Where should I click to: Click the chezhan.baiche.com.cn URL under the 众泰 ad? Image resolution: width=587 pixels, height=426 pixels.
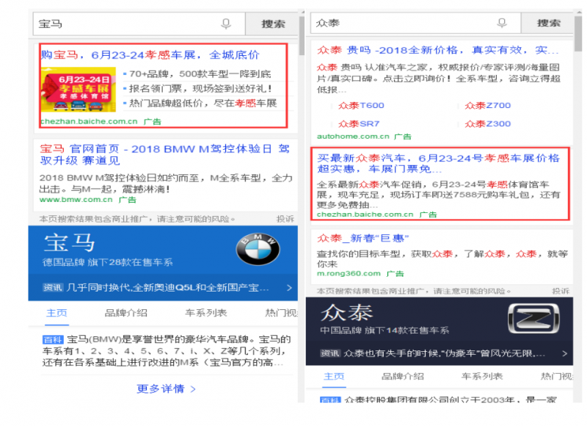coord(365,214)
